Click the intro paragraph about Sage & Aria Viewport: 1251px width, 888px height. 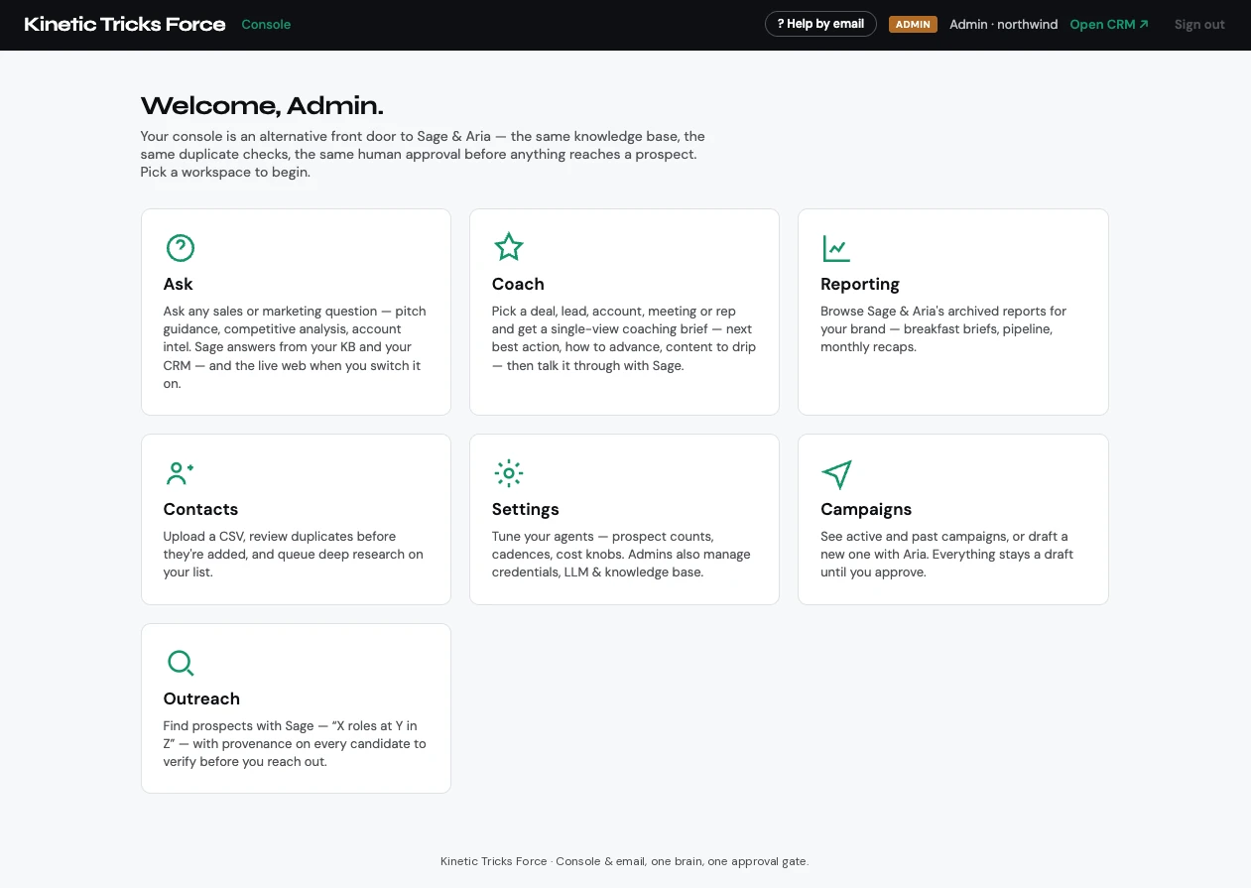(x=424, y=154)
